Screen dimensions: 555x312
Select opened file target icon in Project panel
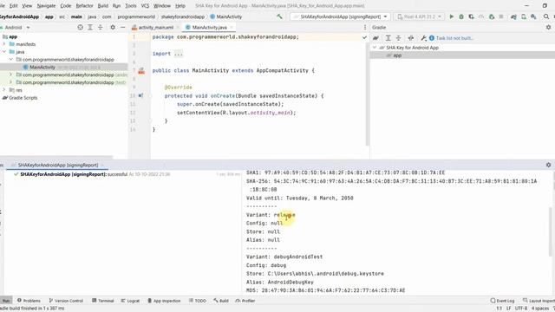click(81, 27)
